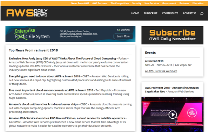Open the search magnifier icon
This screenshot has height=132, width=208.
[x=202, y=14]
